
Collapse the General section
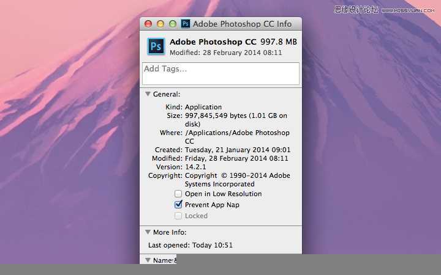[x=148, y=94]
